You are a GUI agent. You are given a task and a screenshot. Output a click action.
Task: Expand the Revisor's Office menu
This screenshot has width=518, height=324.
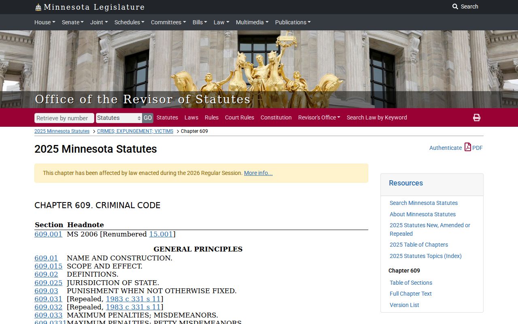(319, 117)
